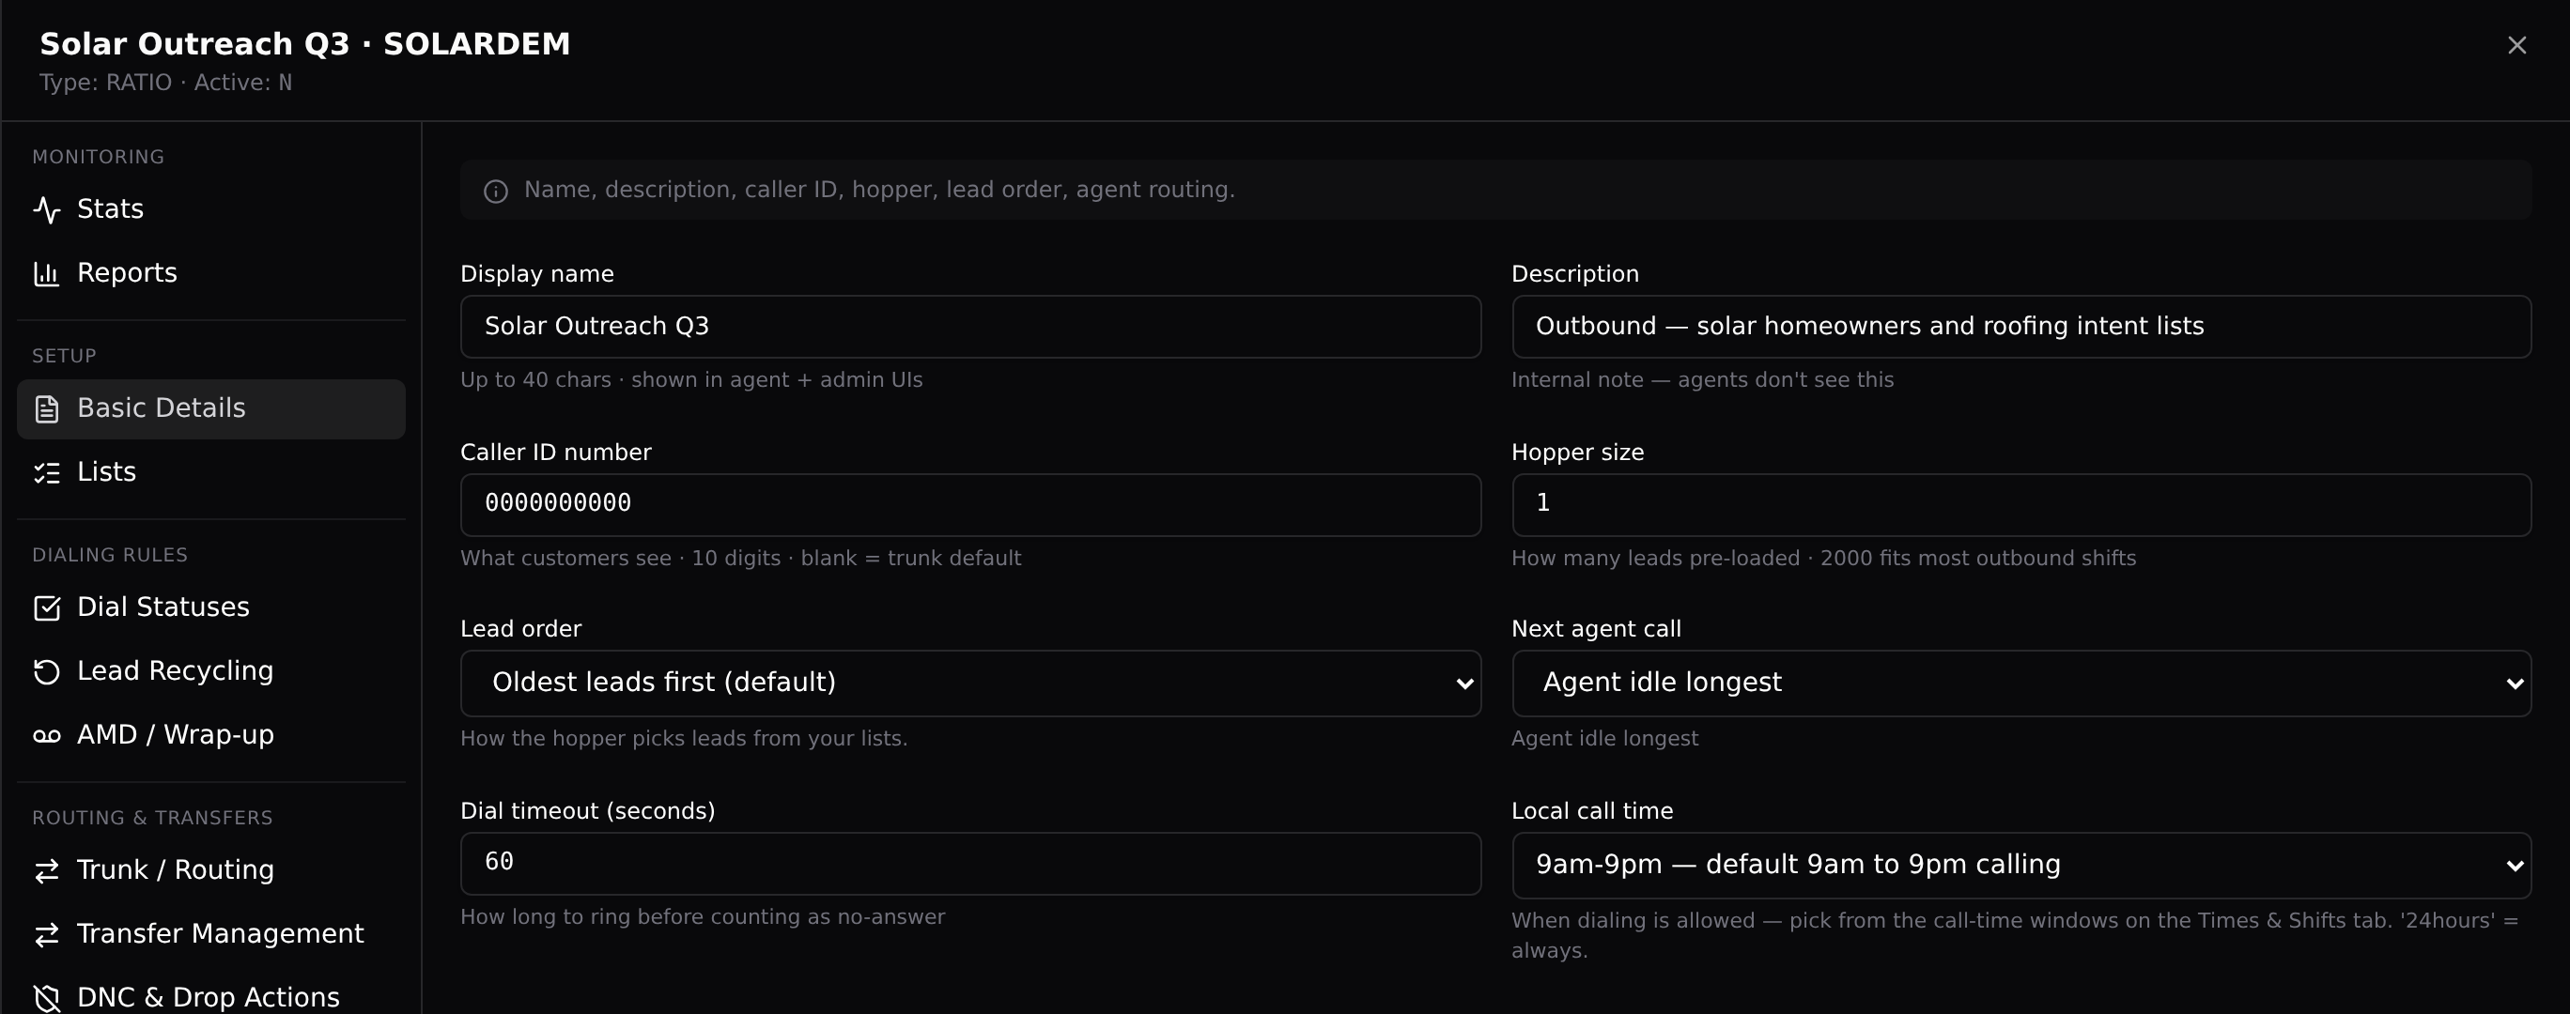Click the Basic Details document icon
The width and height of the screenshot is (2570, 1014).
pos(47,408)
